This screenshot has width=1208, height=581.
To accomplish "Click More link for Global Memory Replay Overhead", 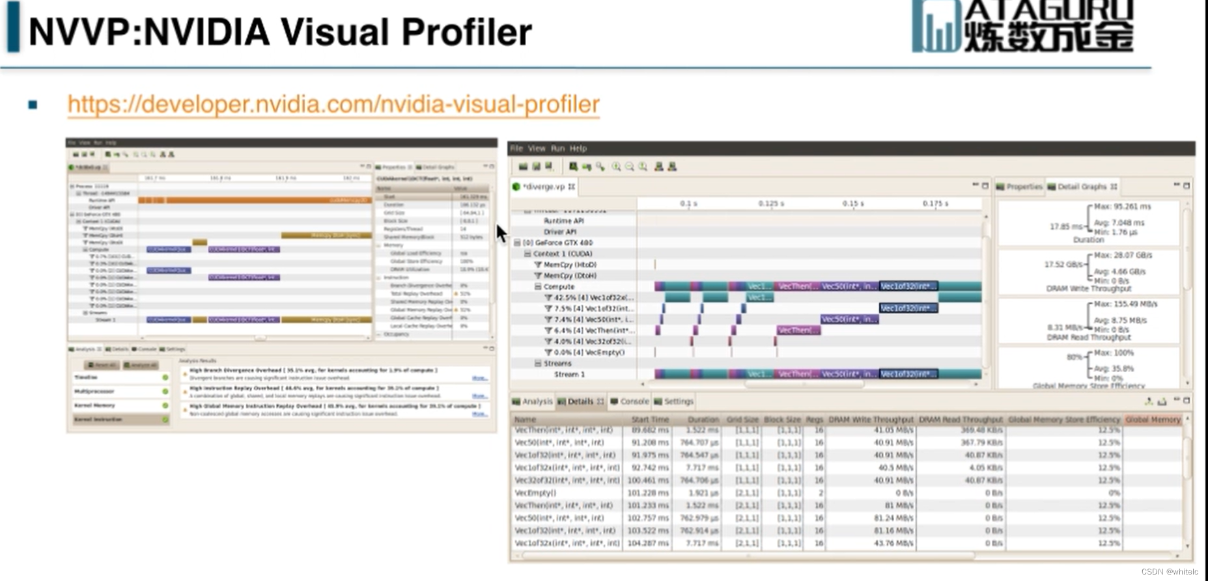I will pos(480,414).
